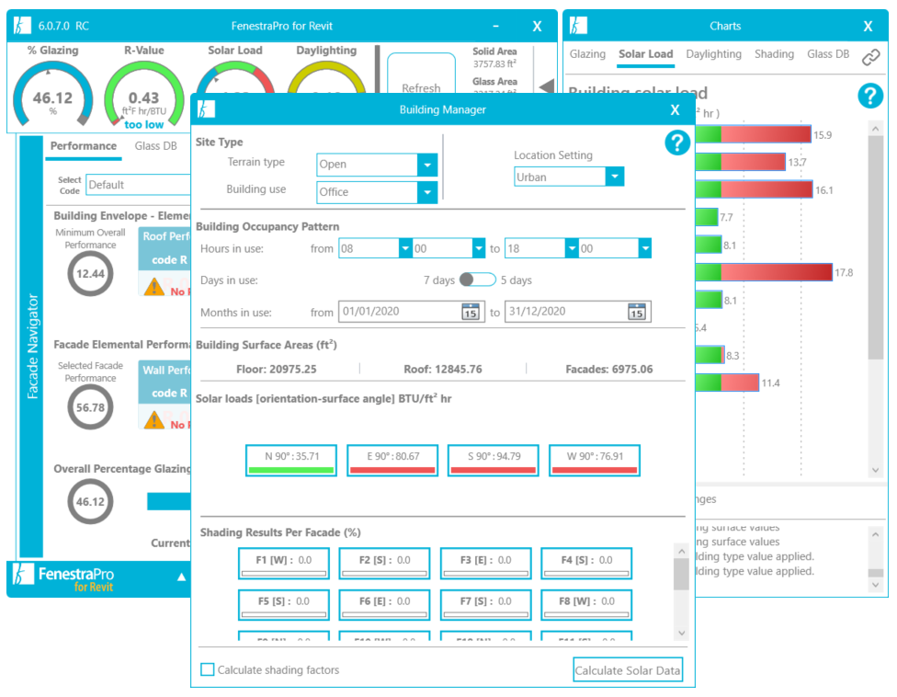This screenshot has height=697, width=897.
Task: Click the 17.8 solar load chart bar
Action: pos(765,272)
